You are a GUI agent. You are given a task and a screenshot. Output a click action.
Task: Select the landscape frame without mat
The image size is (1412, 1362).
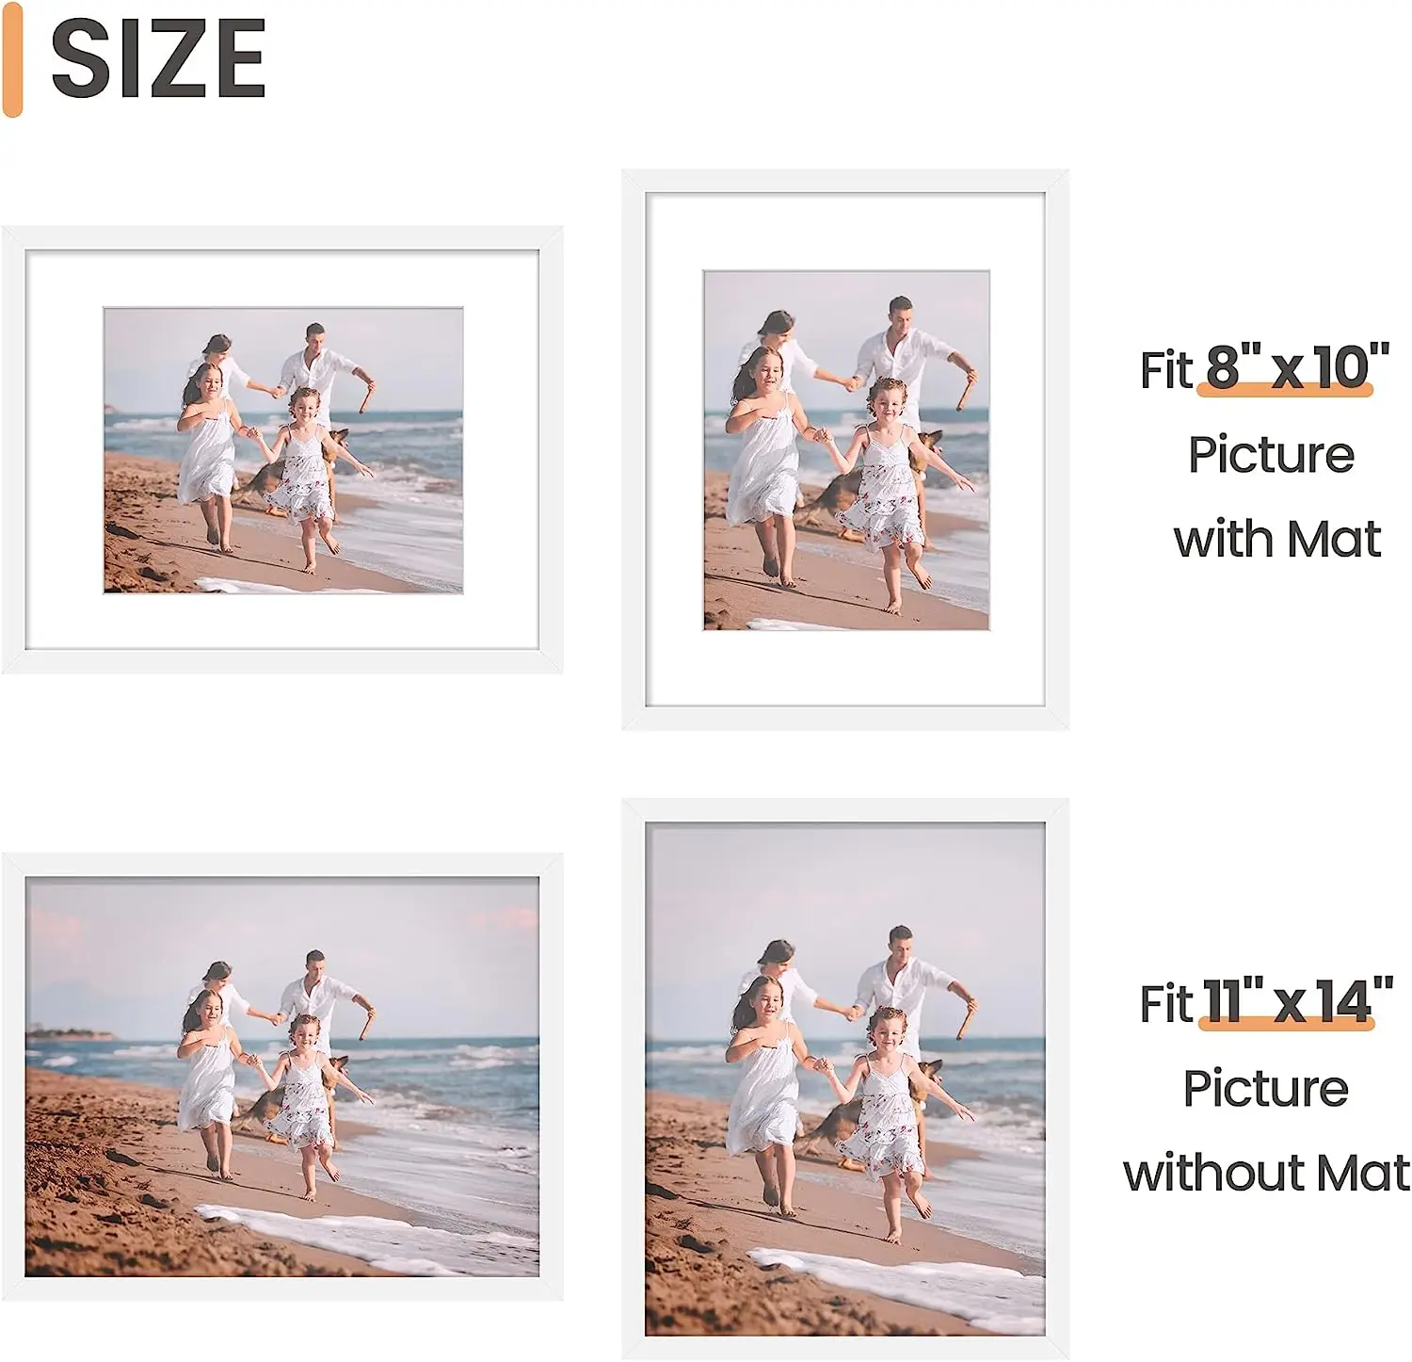(282, 1077)
